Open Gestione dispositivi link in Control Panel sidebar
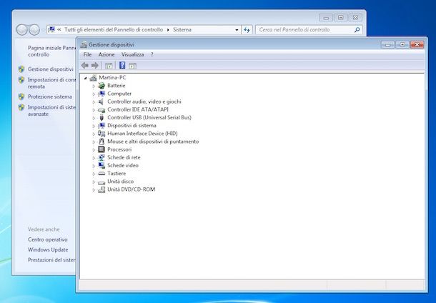436x303 pixels. (x=51, y=69)
